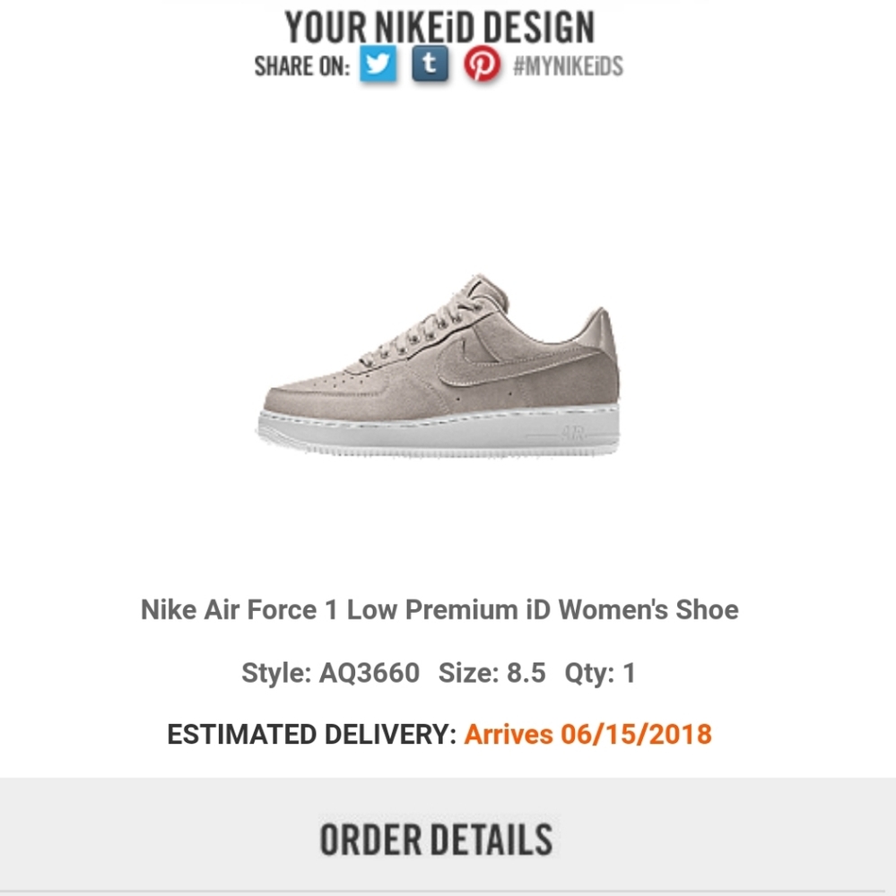Share the design on Twitter
The width and height of the screenshot is (896, 896).
pos(378,65)
